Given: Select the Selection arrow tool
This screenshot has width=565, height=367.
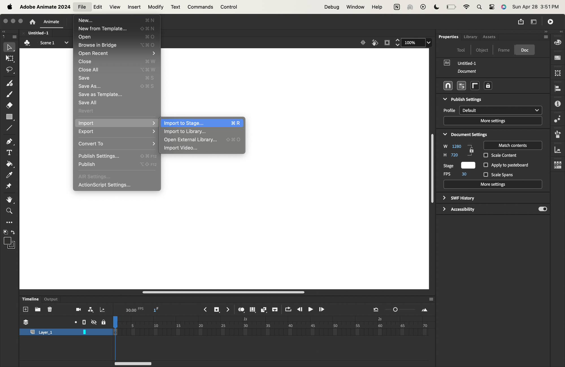Looking at the screenshot, I should [x=9, y=47].
